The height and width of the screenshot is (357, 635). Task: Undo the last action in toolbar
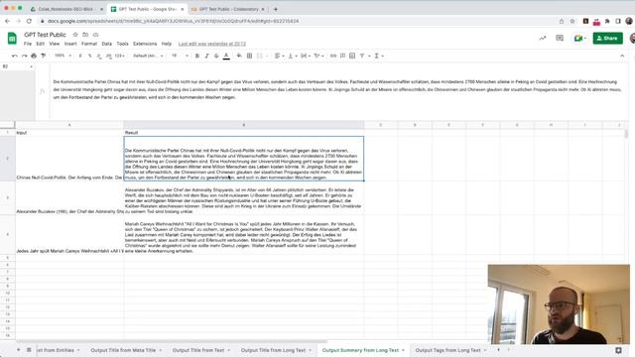(15, 56)
